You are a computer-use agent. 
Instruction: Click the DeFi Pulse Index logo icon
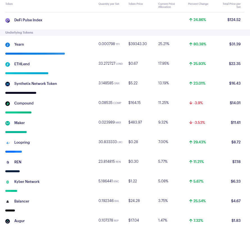8,20
